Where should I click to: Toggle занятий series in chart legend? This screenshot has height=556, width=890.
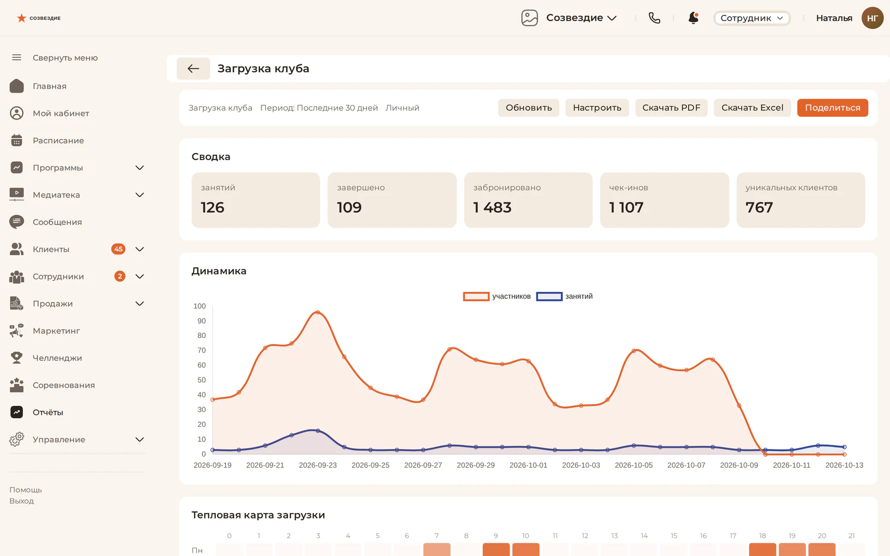point(565,296)
